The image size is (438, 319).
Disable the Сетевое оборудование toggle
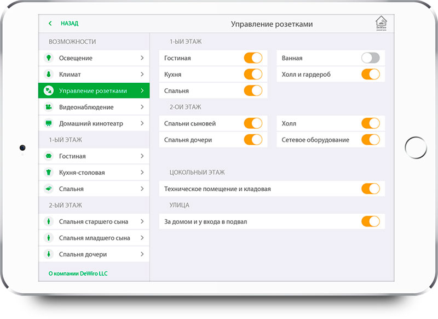[371, 140]
